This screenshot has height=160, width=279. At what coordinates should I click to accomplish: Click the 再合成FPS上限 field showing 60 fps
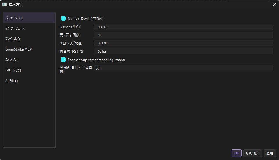[183, 51]
